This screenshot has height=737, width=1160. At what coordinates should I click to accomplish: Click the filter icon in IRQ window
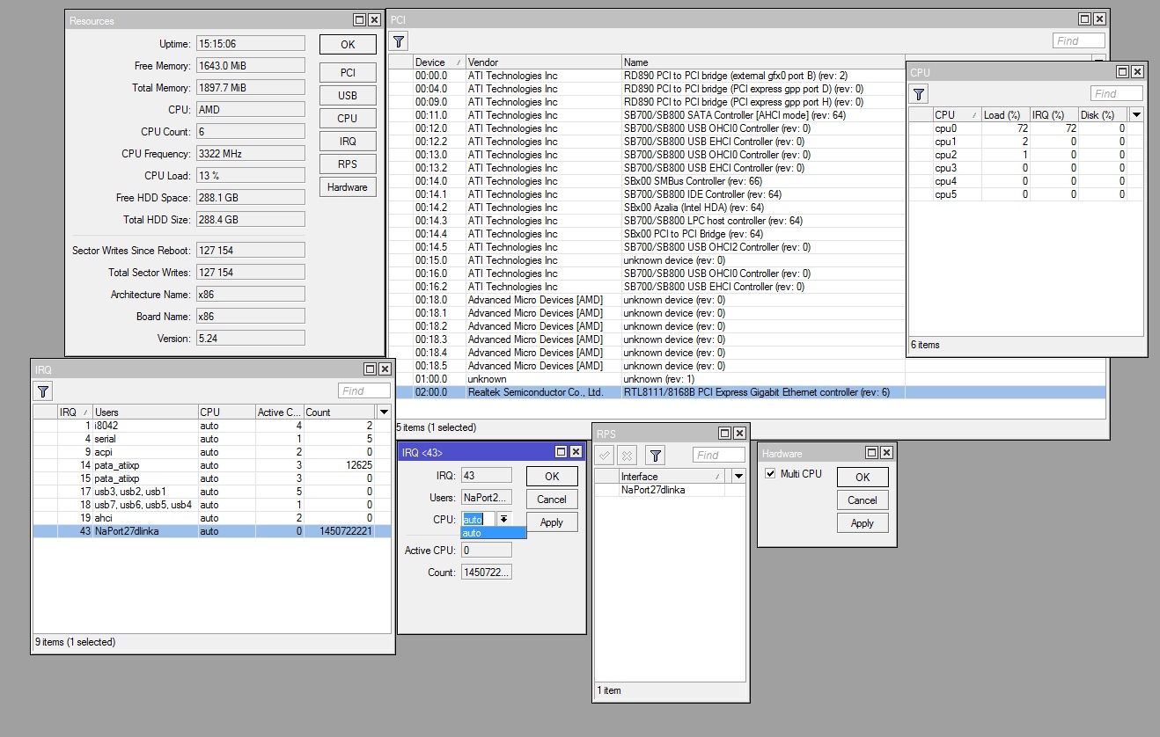[43, 391]
